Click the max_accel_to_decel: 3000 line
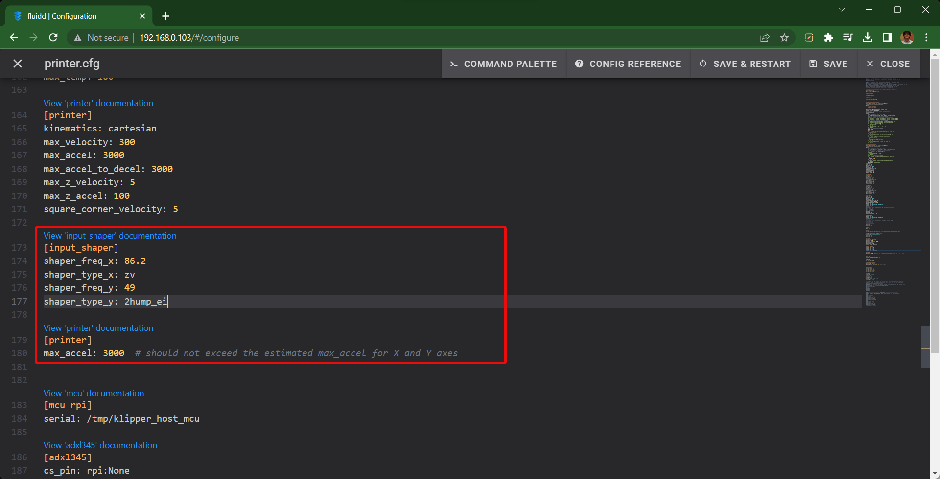Screen dimensions: 940x479 point(108,169)
